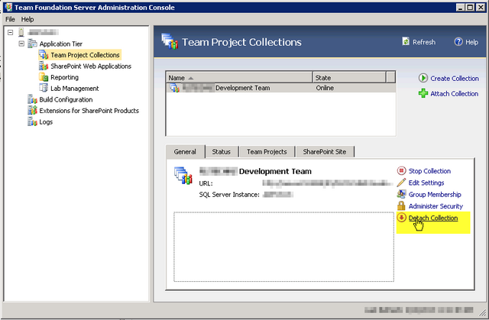Select Extensions for SharePoint Products

click(x=89, y=111)
